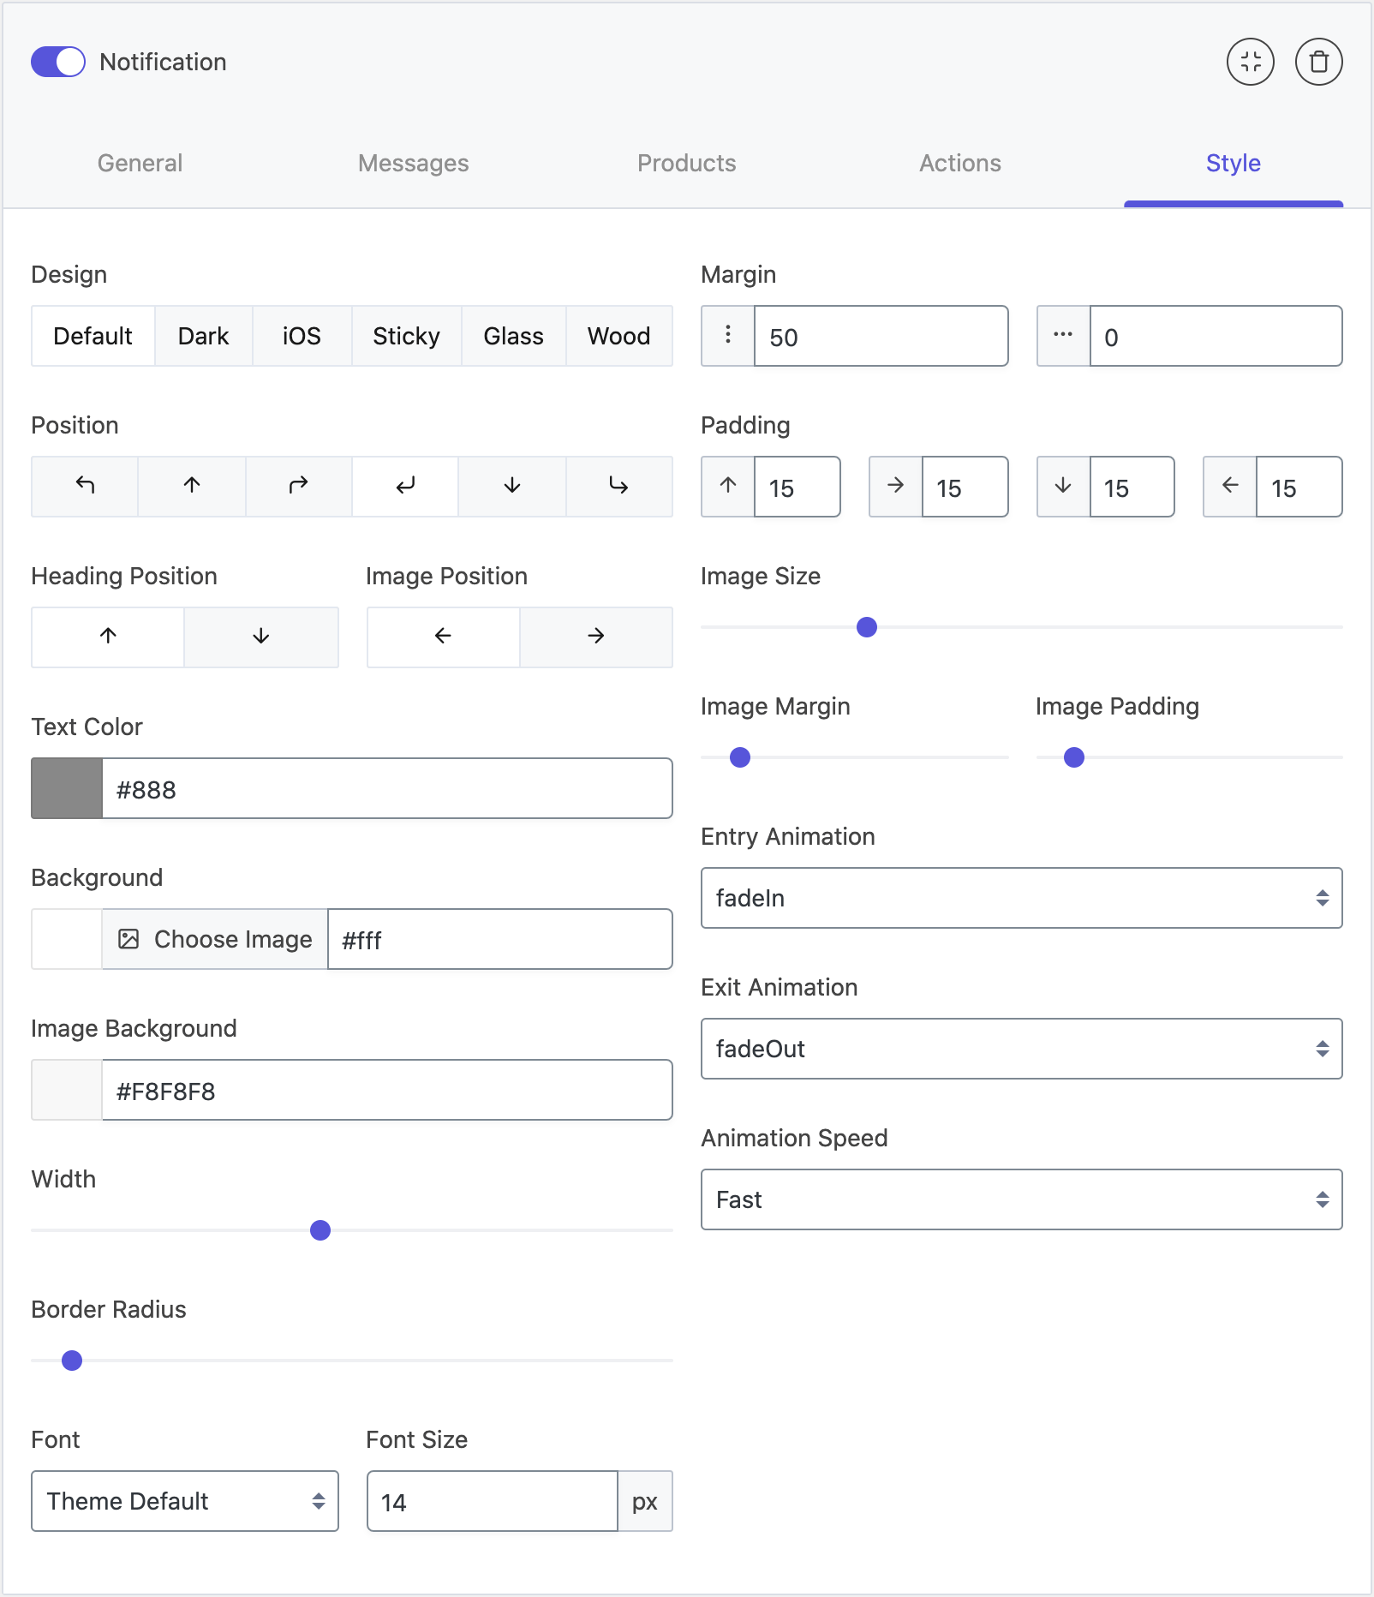Screen dimensions: 1374x1597
Task: Select top-right position arrow icon
Action: [298, 486]
